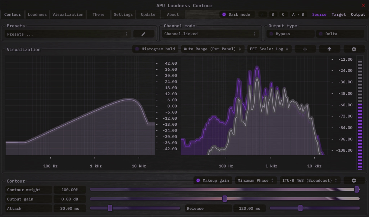Click the Output gain slider handle
Viewport: 369px width, 217px height.
coord(225,199)
